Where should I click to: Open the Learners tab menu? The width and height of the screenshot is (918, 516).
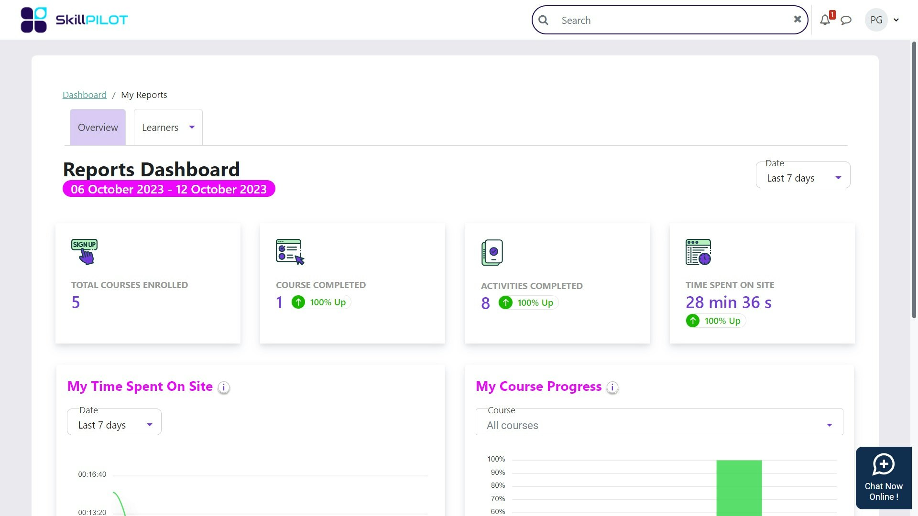168,128
